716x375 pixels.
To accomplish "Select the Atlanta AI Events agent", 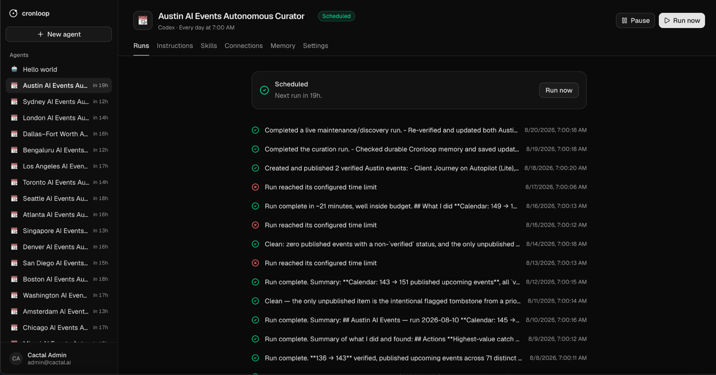I will click(59, 215).
